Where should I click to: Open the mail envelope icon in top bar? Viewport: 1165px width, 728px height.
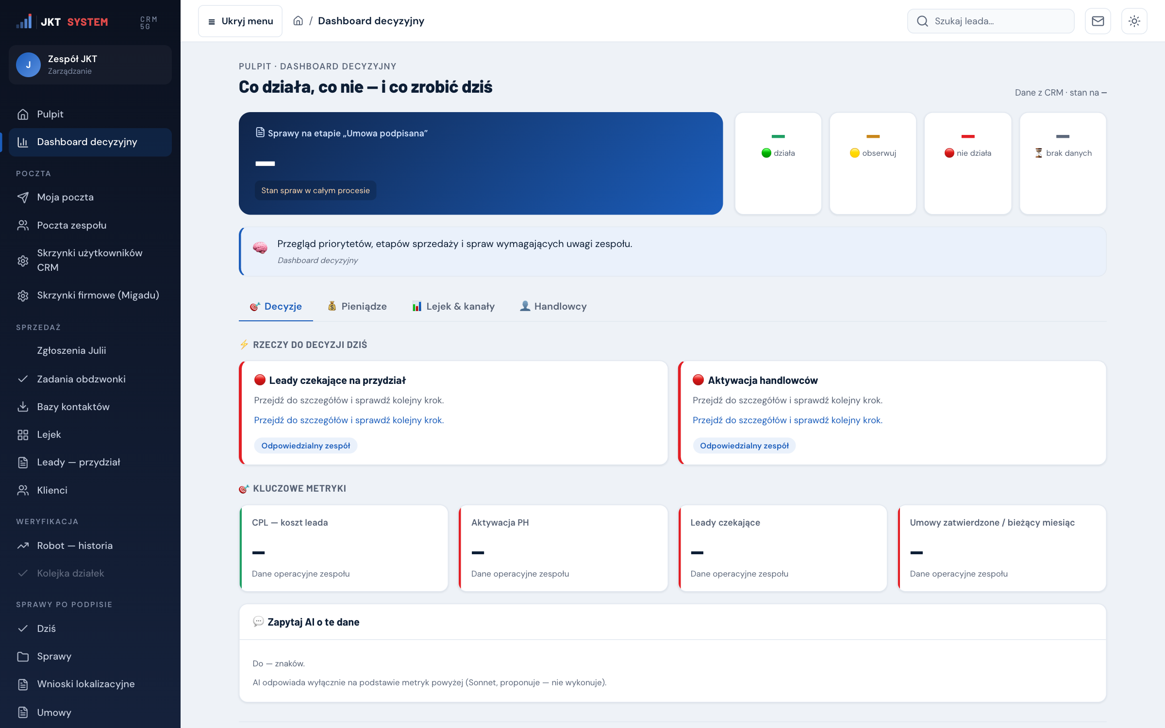point(1098,21)
